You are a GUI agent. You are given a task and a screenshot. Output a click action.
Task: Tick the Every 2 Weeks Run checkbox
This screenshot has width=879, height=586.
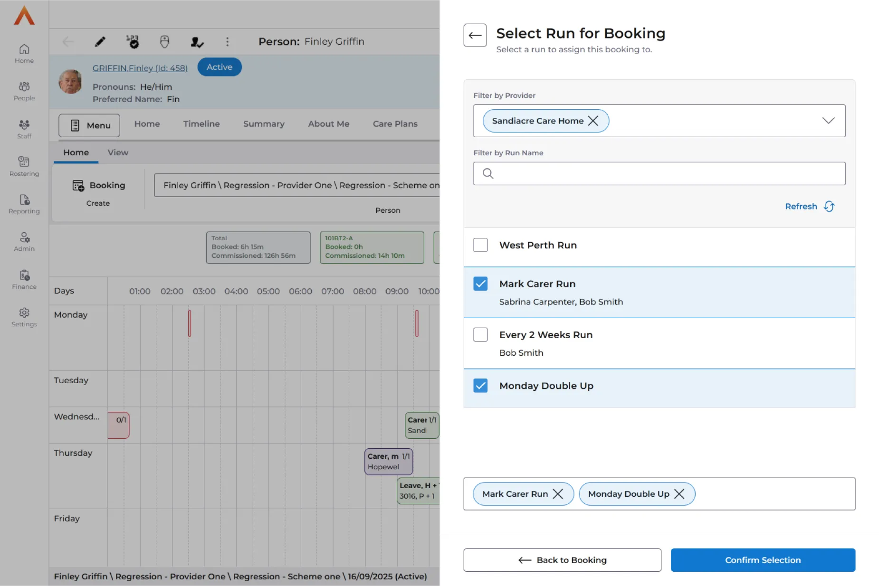coord(480,334)
